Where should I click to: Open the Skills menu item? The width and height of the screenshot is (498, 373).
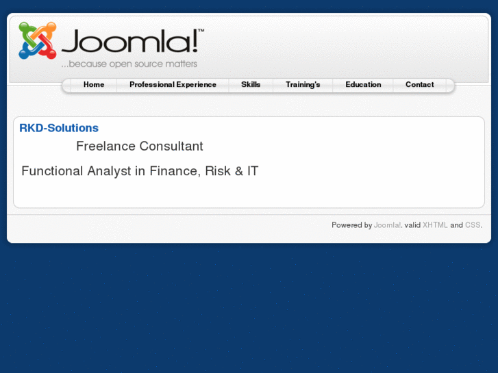[x=251, y=84]
